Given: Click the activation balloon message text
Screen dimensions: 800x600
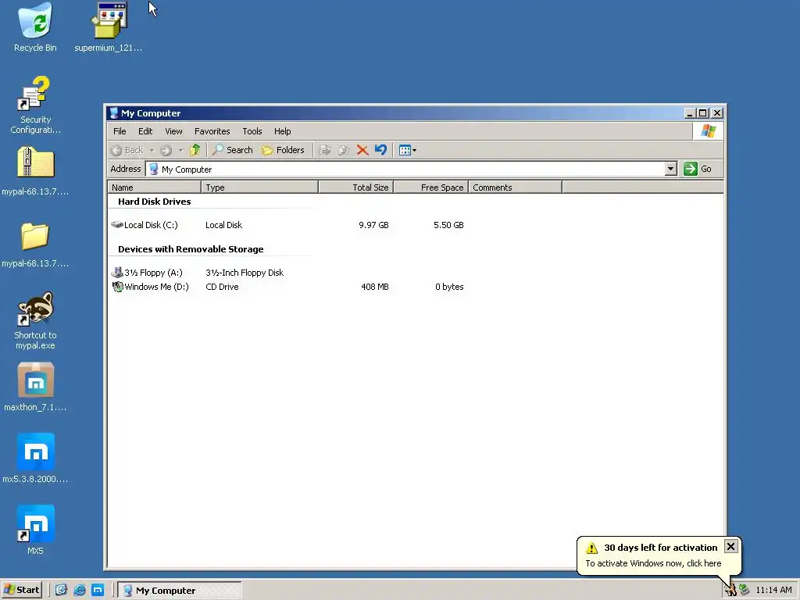Looking at the screenshot, I should coord(653,563).
